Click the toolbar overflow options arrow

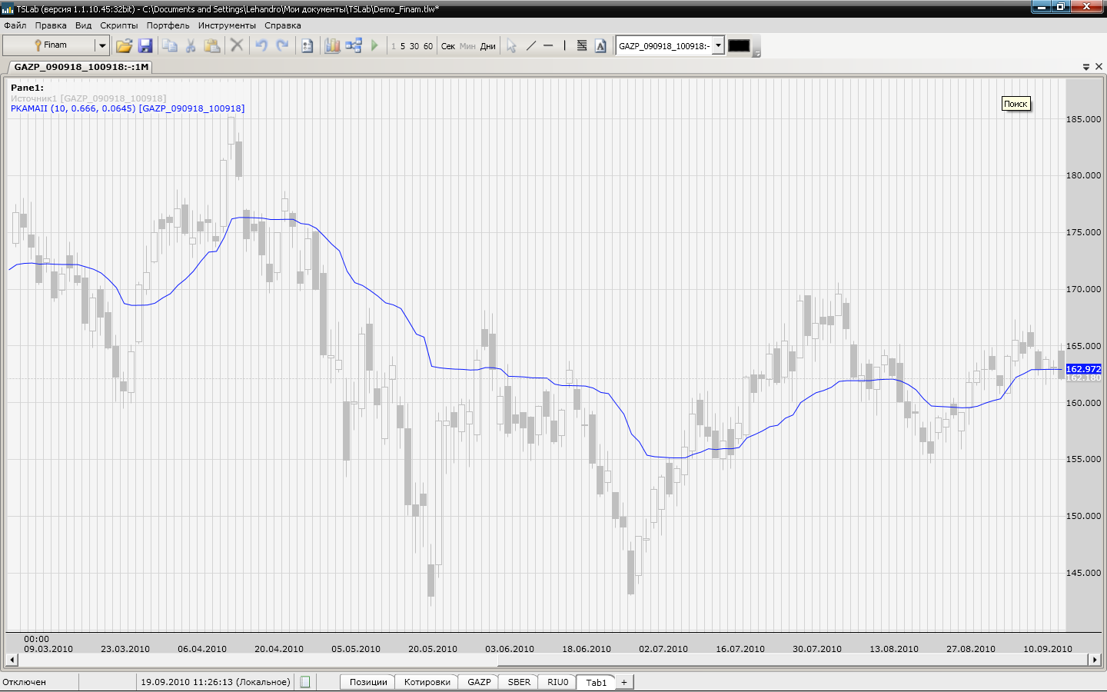click(756, 54)
